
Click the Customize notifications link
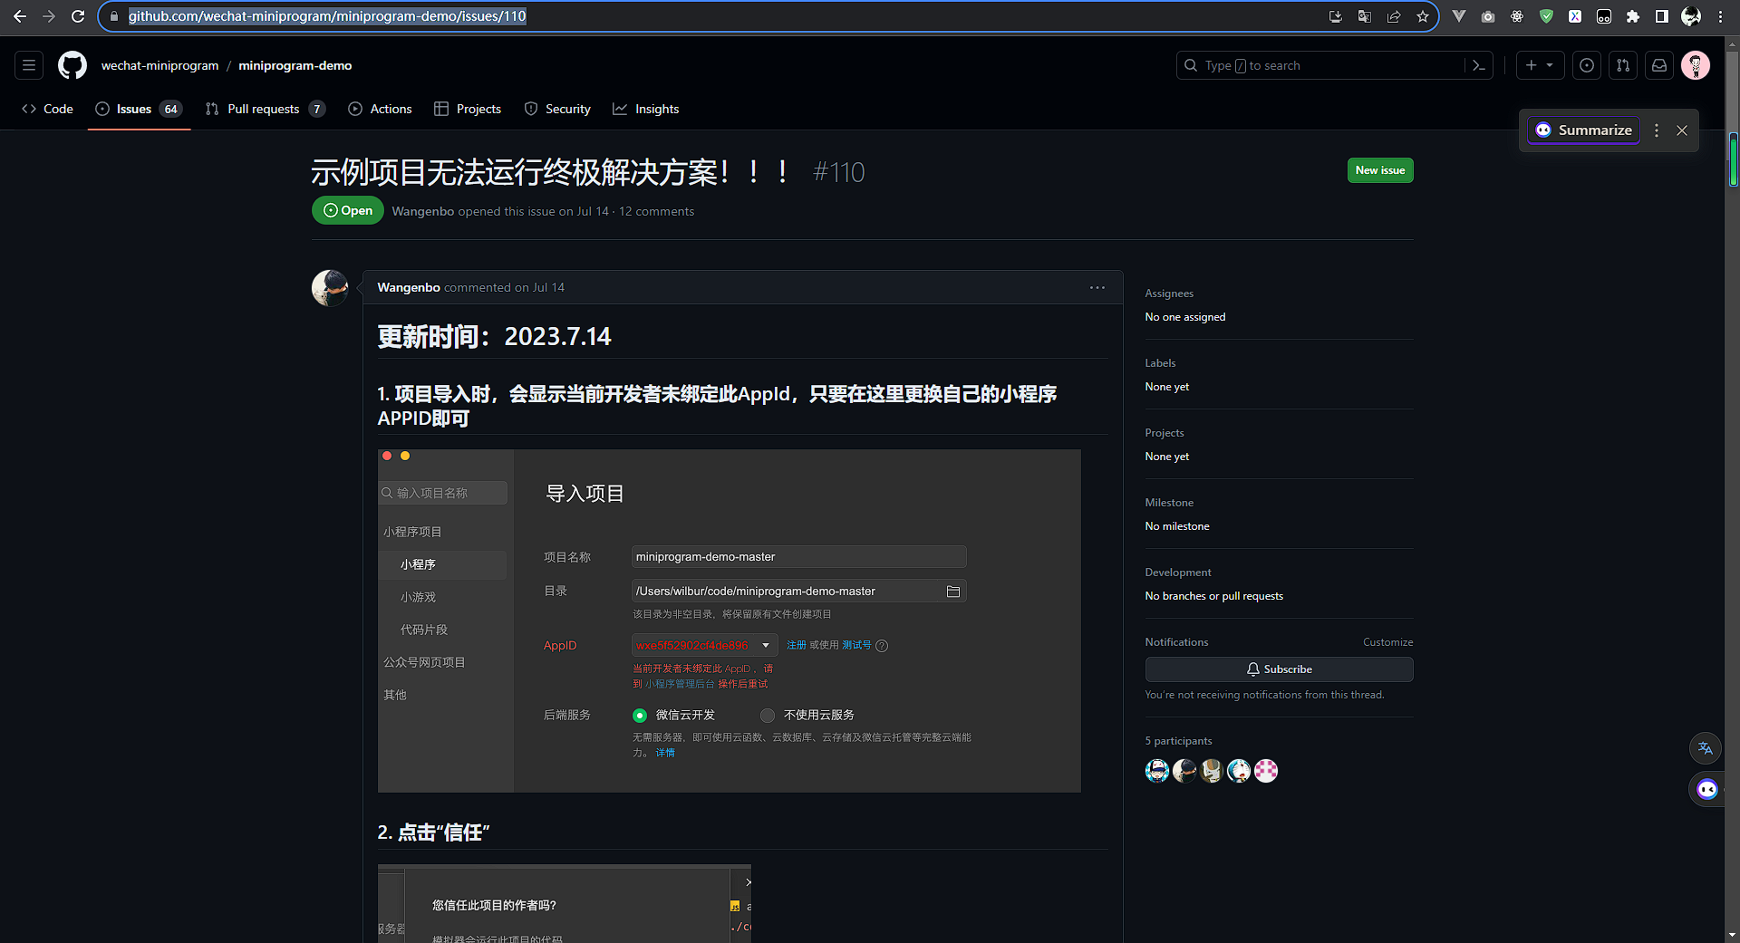1387,642
